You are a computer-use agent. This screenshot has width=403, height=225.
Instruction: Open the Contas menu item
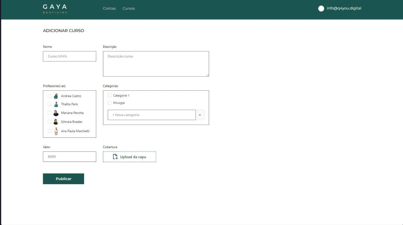[x=109, y=9]
